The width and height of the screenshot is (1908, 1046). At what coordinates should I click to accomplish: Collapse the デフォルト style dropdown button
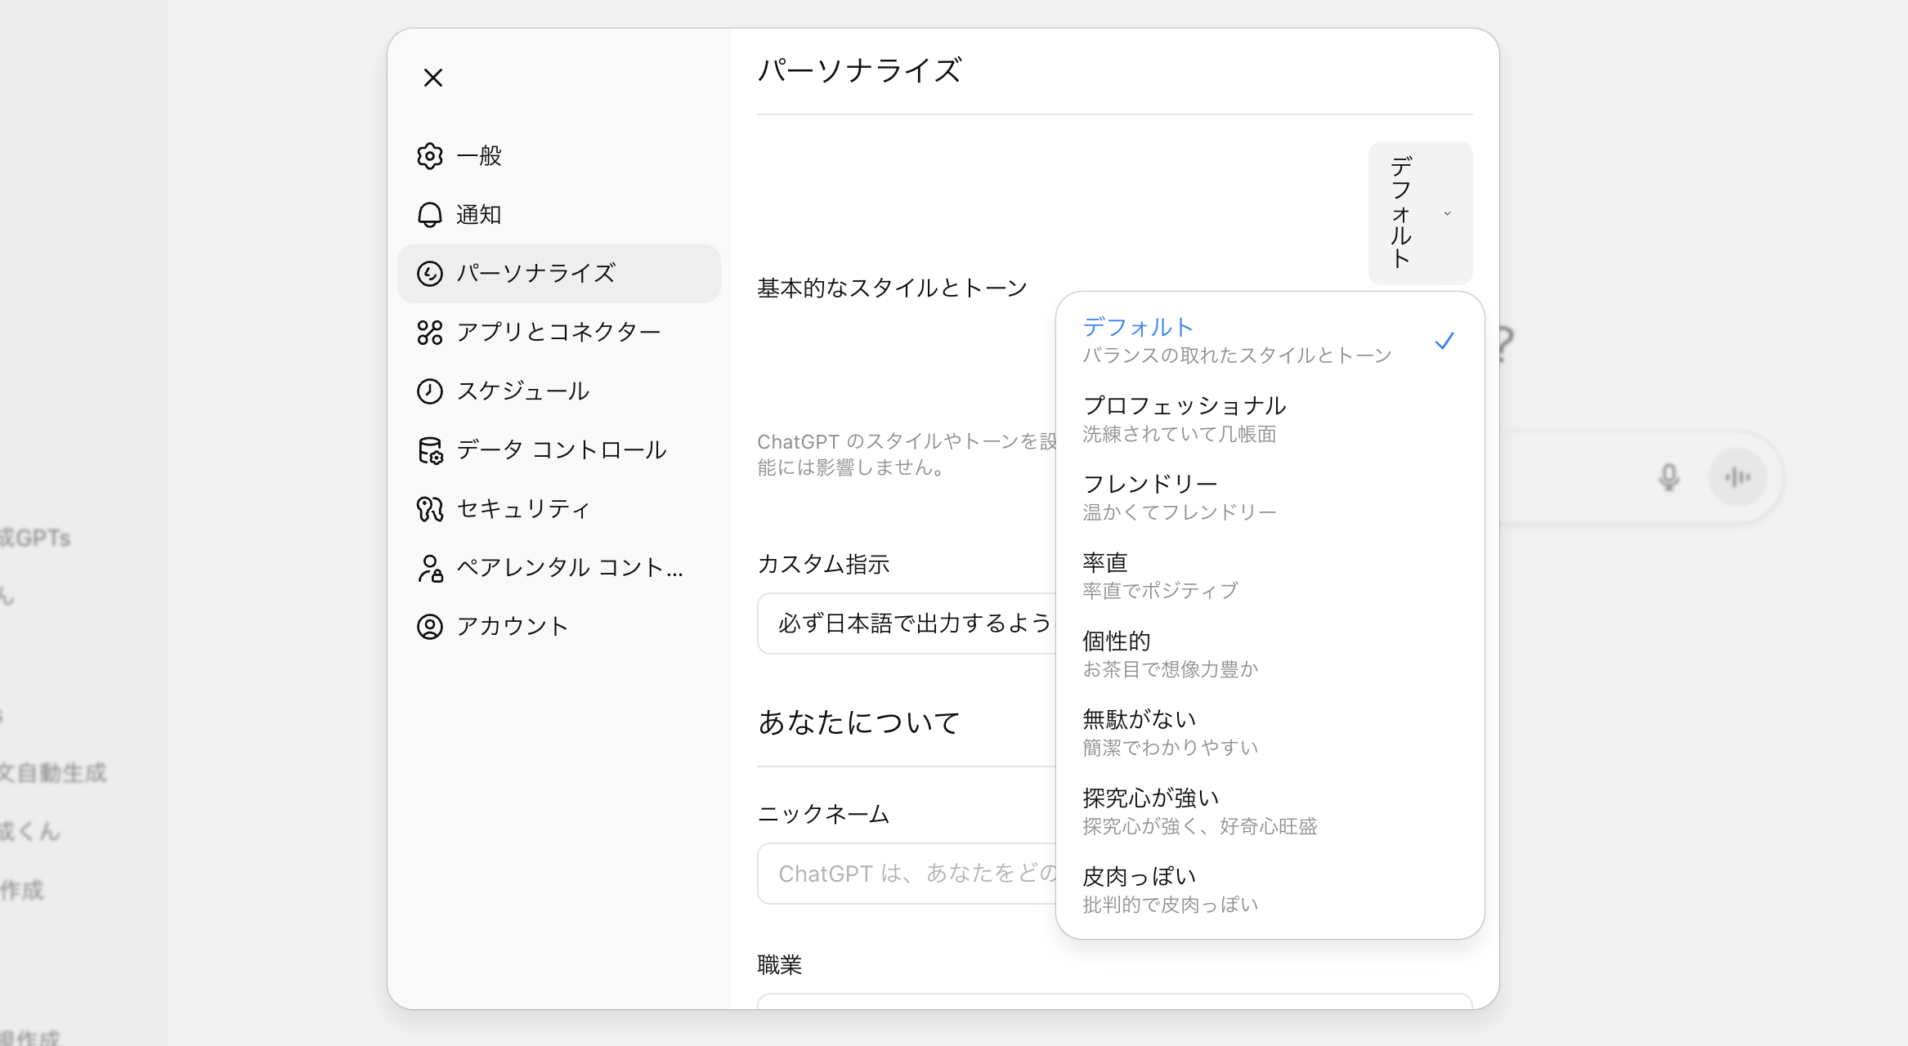pos(1420,213)
